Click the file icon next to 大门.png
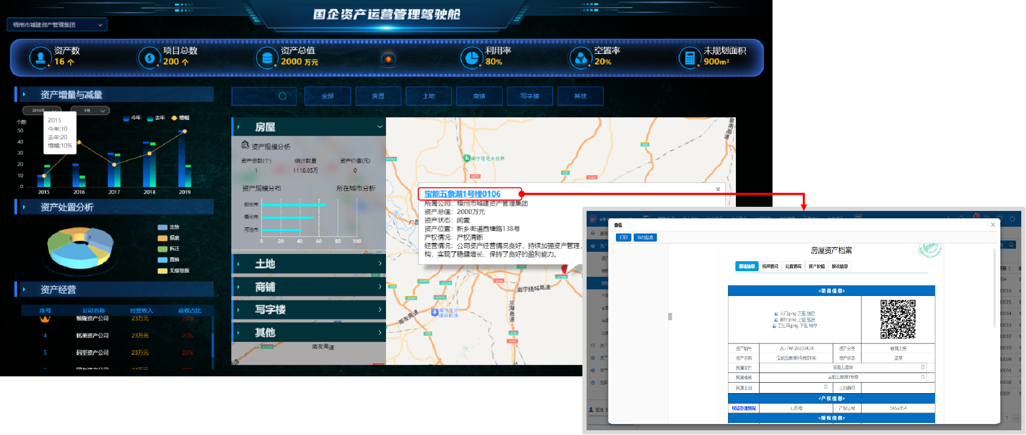The width and height of the screenshot is (1026, 435). click(776, 314)
